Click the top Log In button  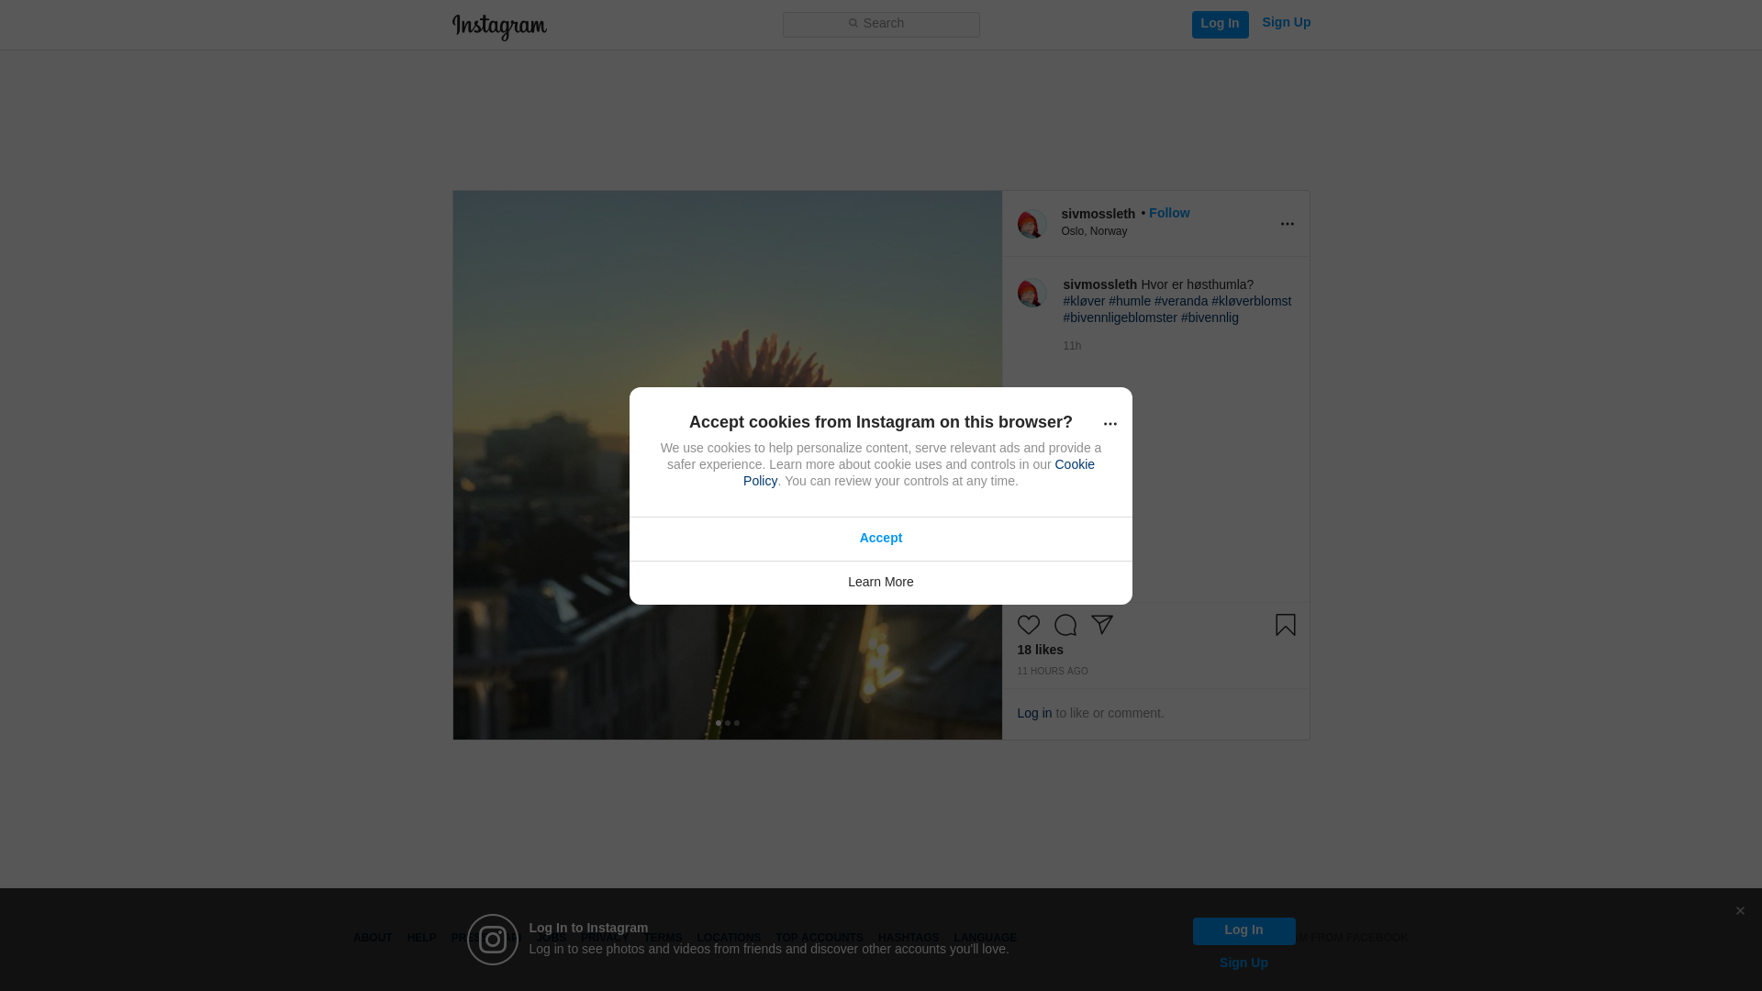(x=1220, y=24)
